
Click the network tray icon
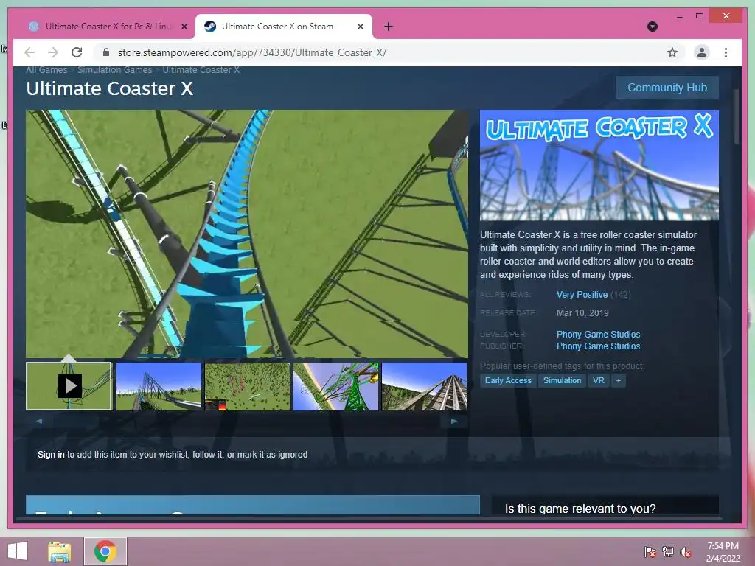point(668,551)
